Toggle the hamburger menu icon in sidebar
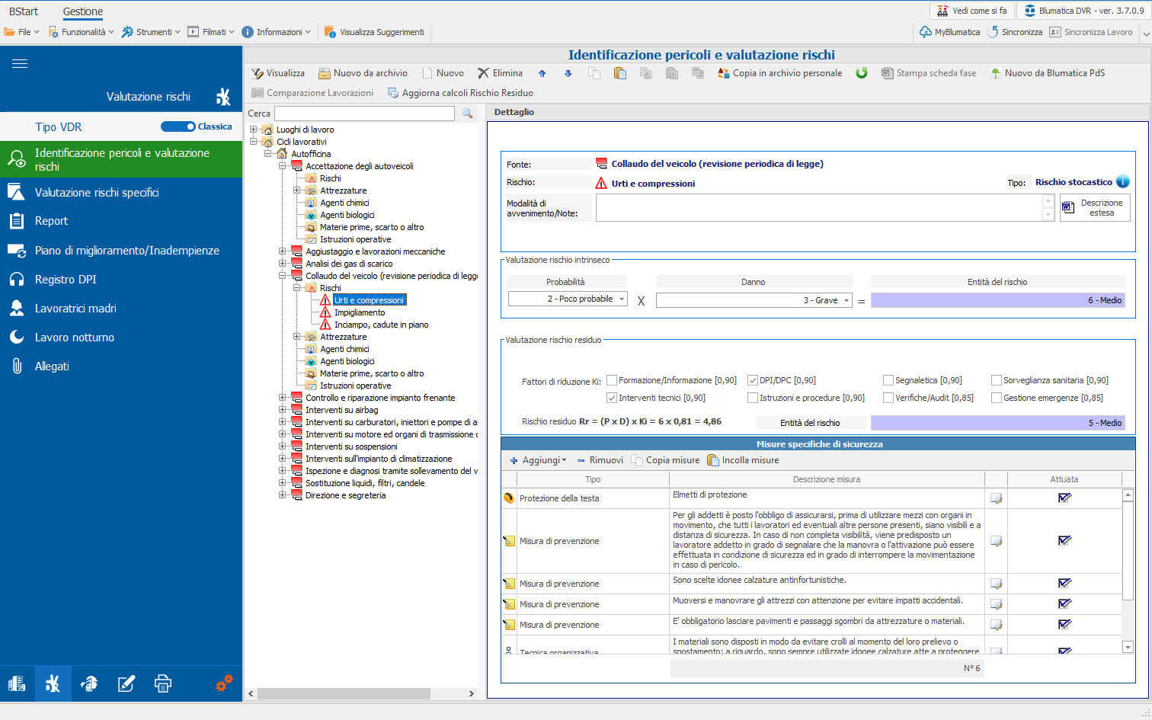1152x720 pixels. tap(20, 63)
